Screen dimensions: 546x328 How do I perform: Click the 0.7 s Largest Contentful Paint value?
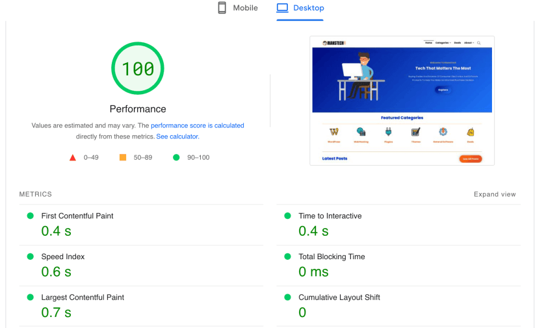pyautogui.click(x=56, y=312)
